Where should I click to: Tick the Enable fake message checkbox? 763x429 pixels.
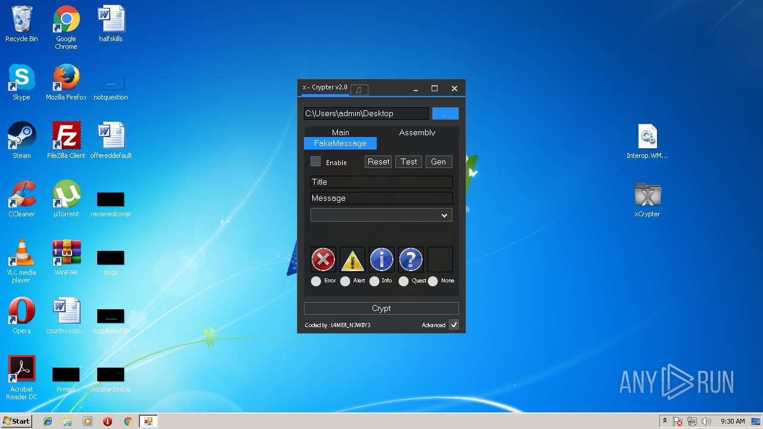click(x=316, y=161)
